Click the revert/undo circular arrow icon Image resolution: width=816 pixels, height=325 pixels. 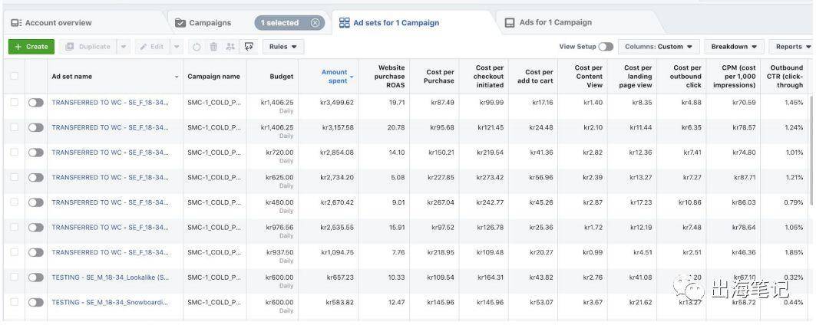tap(197, 47)
